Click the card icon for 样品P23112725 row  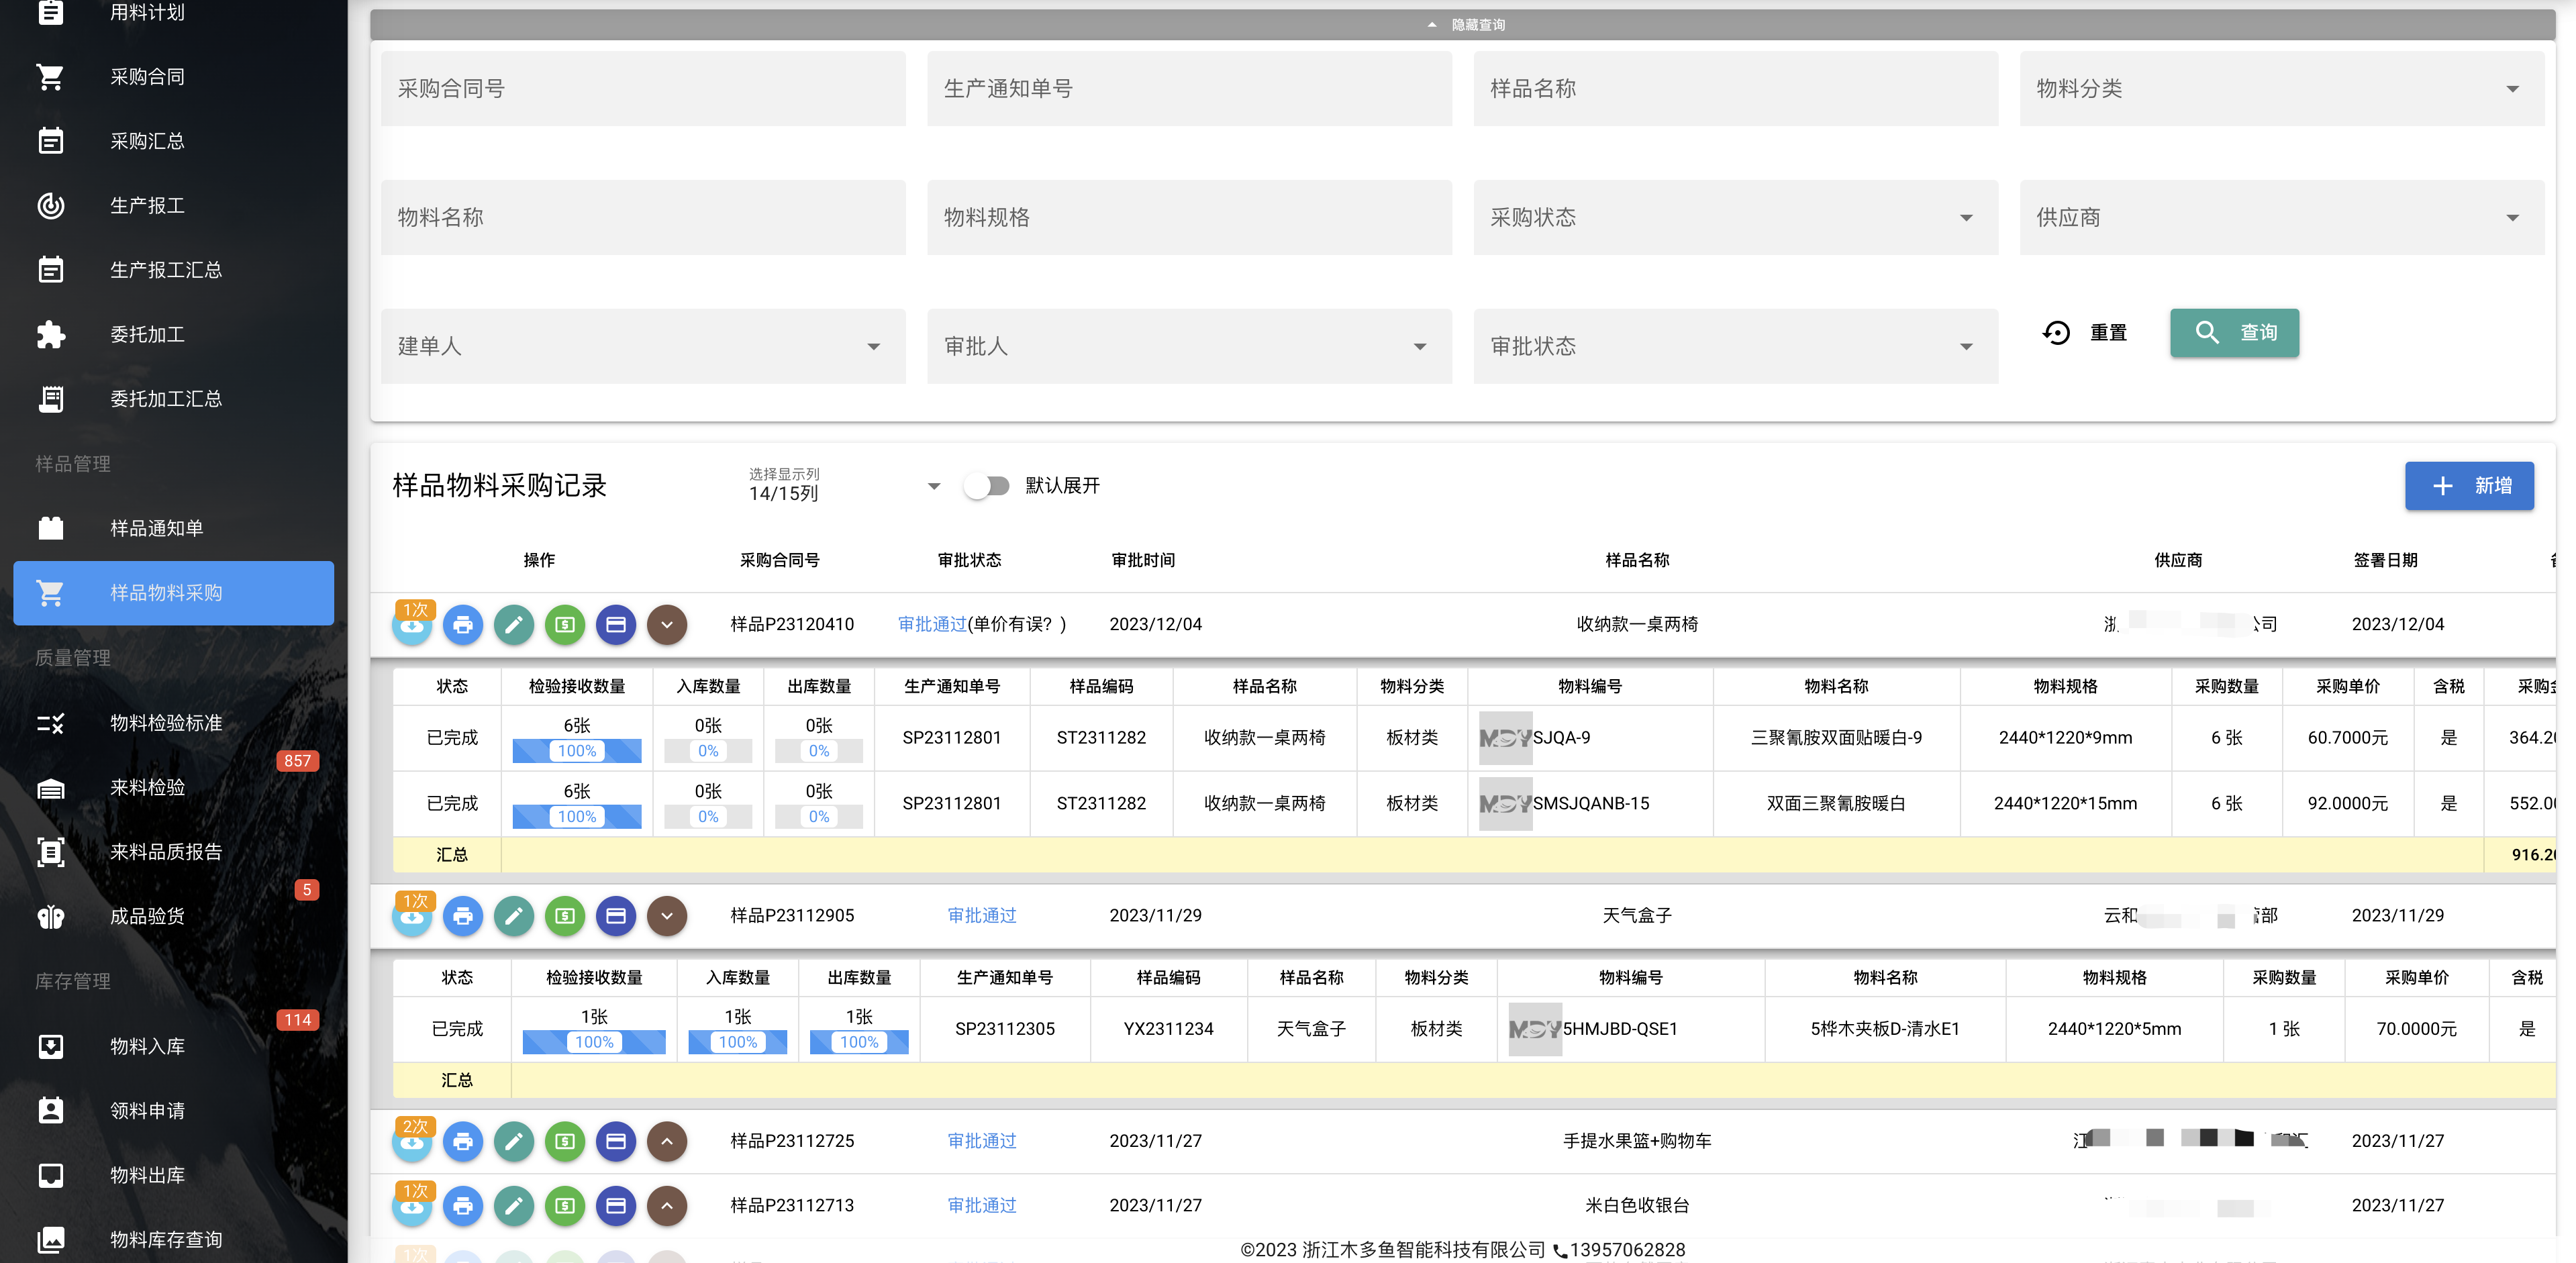click(x=616, y=1141)
